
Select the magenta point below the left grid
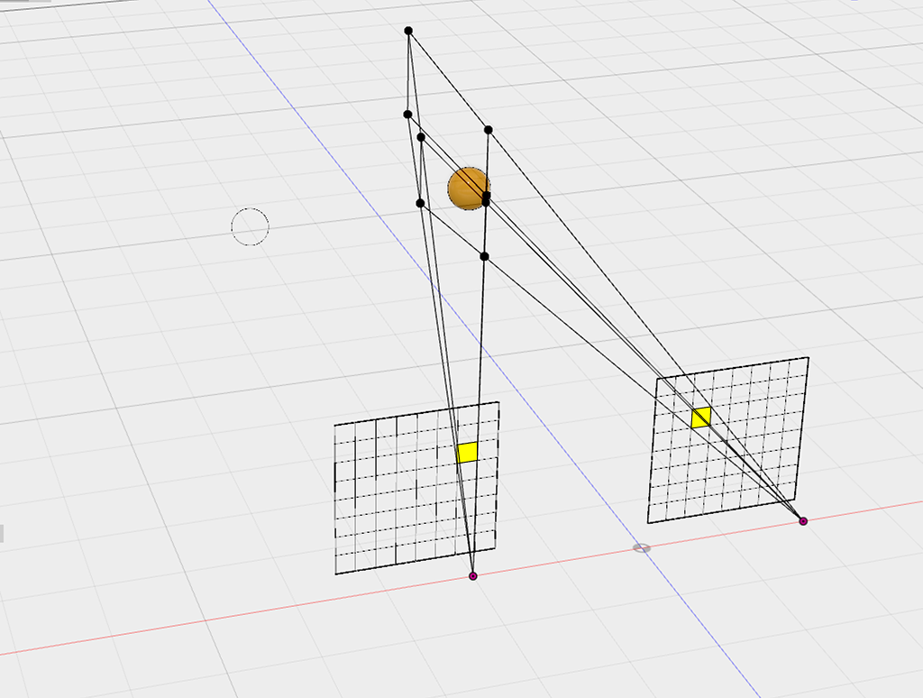coord(472,576)
